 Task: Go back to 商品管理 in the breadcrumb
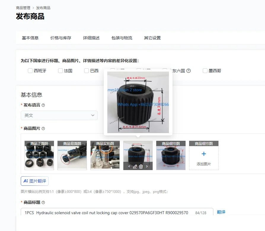point(23,8)
